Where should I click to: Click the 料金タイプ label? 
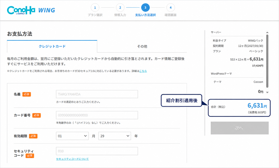(219, 41)
